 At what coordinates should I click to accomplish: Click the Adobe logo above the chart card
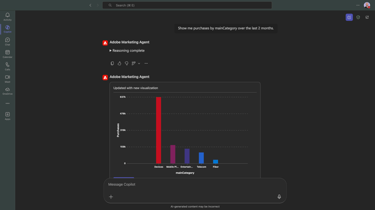coord(105,77)
